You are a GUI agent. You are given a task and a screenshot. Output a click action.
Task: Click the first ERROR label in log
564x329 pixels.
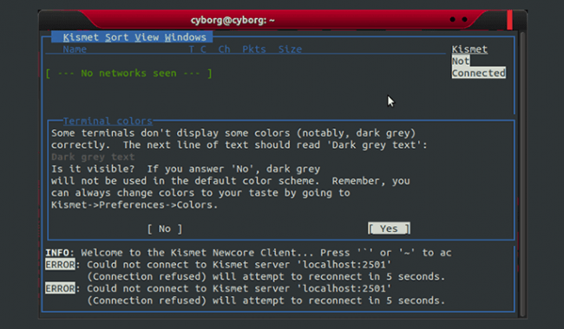point(60,264)
